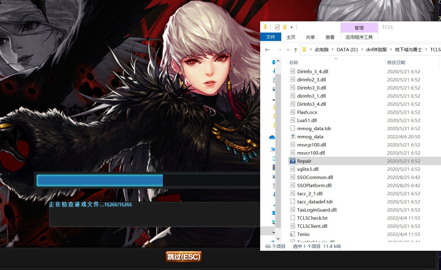This screenshot has height=270, width=441.
Task: Click the Forward navigation arrow
Action: pyautogui.click(x=279, y=50)
